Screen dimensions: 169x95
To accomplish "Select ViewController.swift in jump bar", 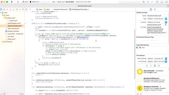I will point(60,9).
